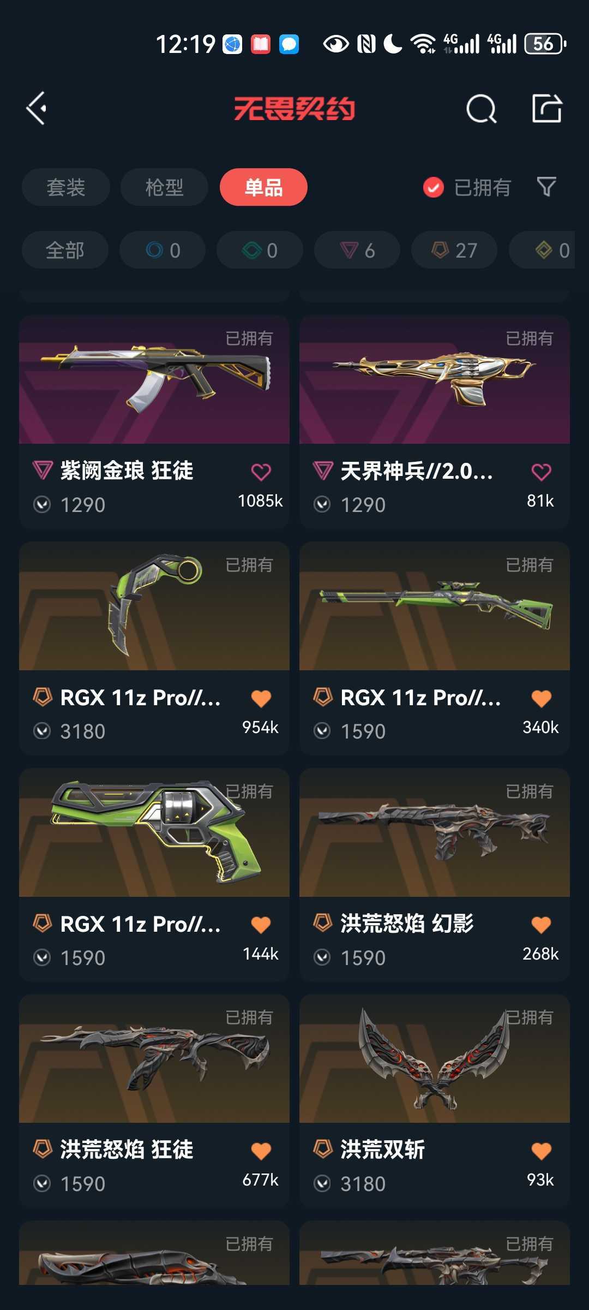Toggle the 已拥有 owned checkbox
The height and width of the screenshot is (1310, 589).
point(434,188)
